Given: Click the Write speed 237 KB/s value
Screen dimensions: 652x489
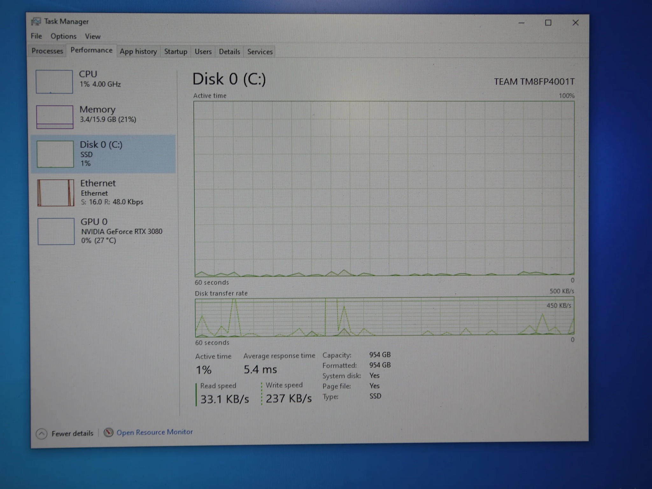Looking at the screenshot, I should click(x=289, y=398).
